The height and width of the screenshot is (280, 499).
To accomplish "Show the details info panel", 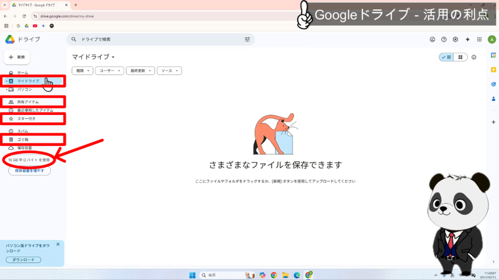I will click(x=474, y=57).
